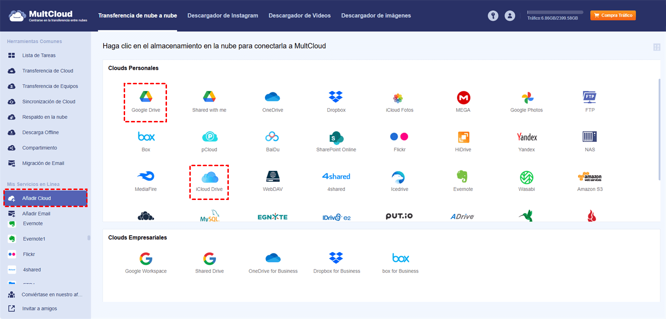Click the Compra Tráfico button
666x319 pixels.
click(x=613, y=15)
